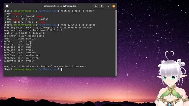Click the 'Starting Nmap 7.80' line
189x106 pixels.
[48, 27]
